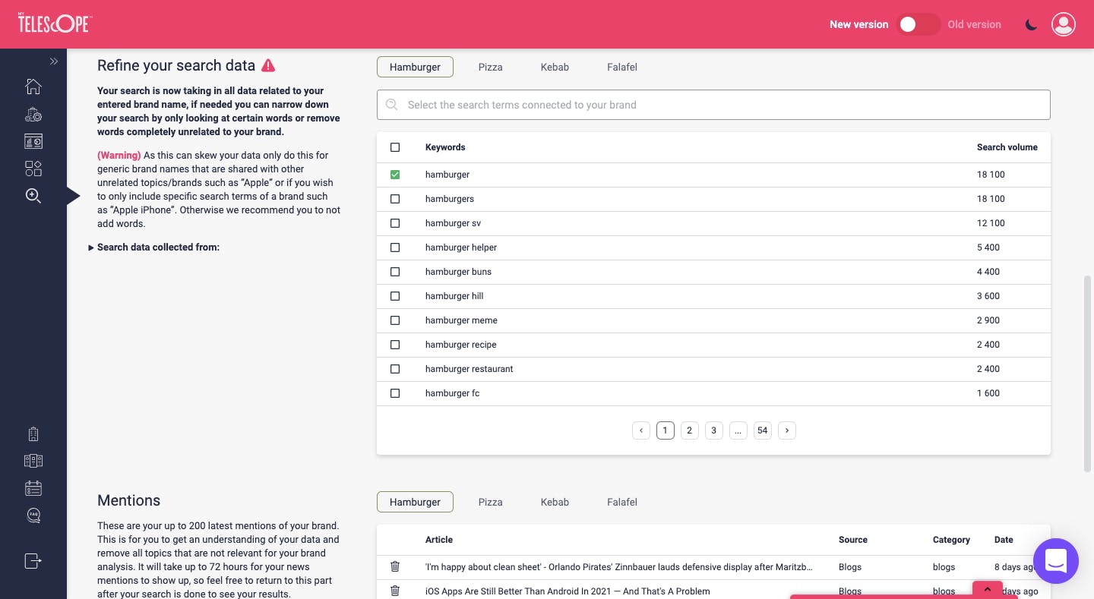1094x599 pixels.
Task: Check the hamburger restaurant checkbox
Action: coord(395,369)
